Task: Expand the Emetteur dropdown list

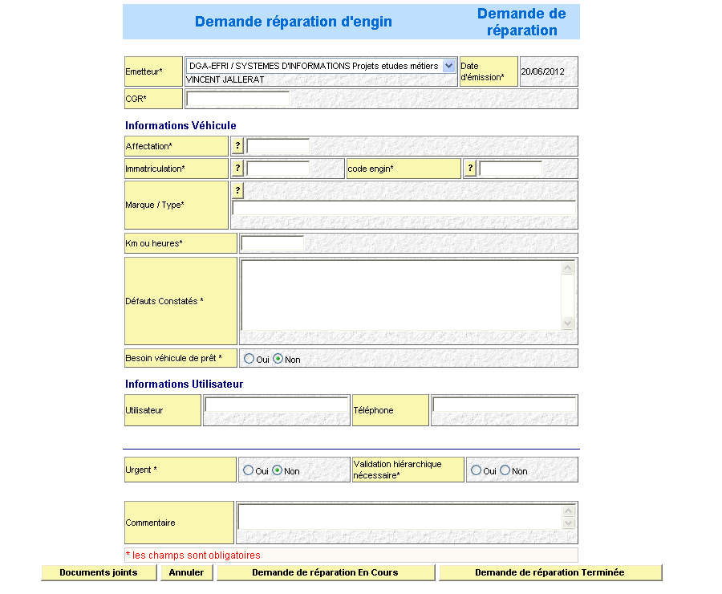Action: pyautogui.click(x=449, y=66)
